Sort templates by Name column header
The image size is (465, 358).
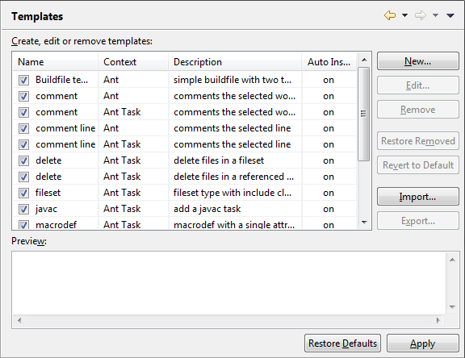pos(56,62)
